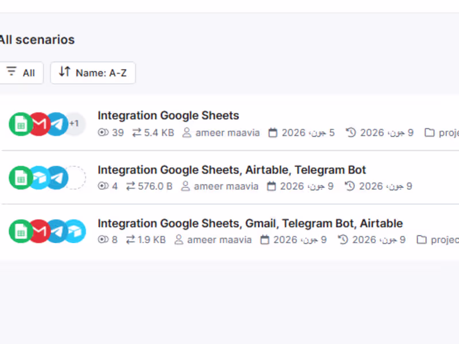459x344 pixels.
Task: Click the operations eye icon next to 8
Action: coord(103,240)
